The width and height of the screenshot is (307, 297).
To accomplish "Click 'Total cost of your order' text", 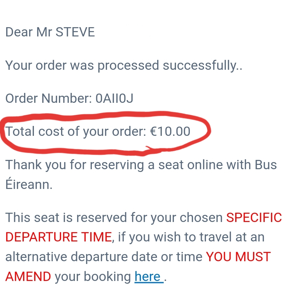I will pyautogui.click(x=76, y=132).
